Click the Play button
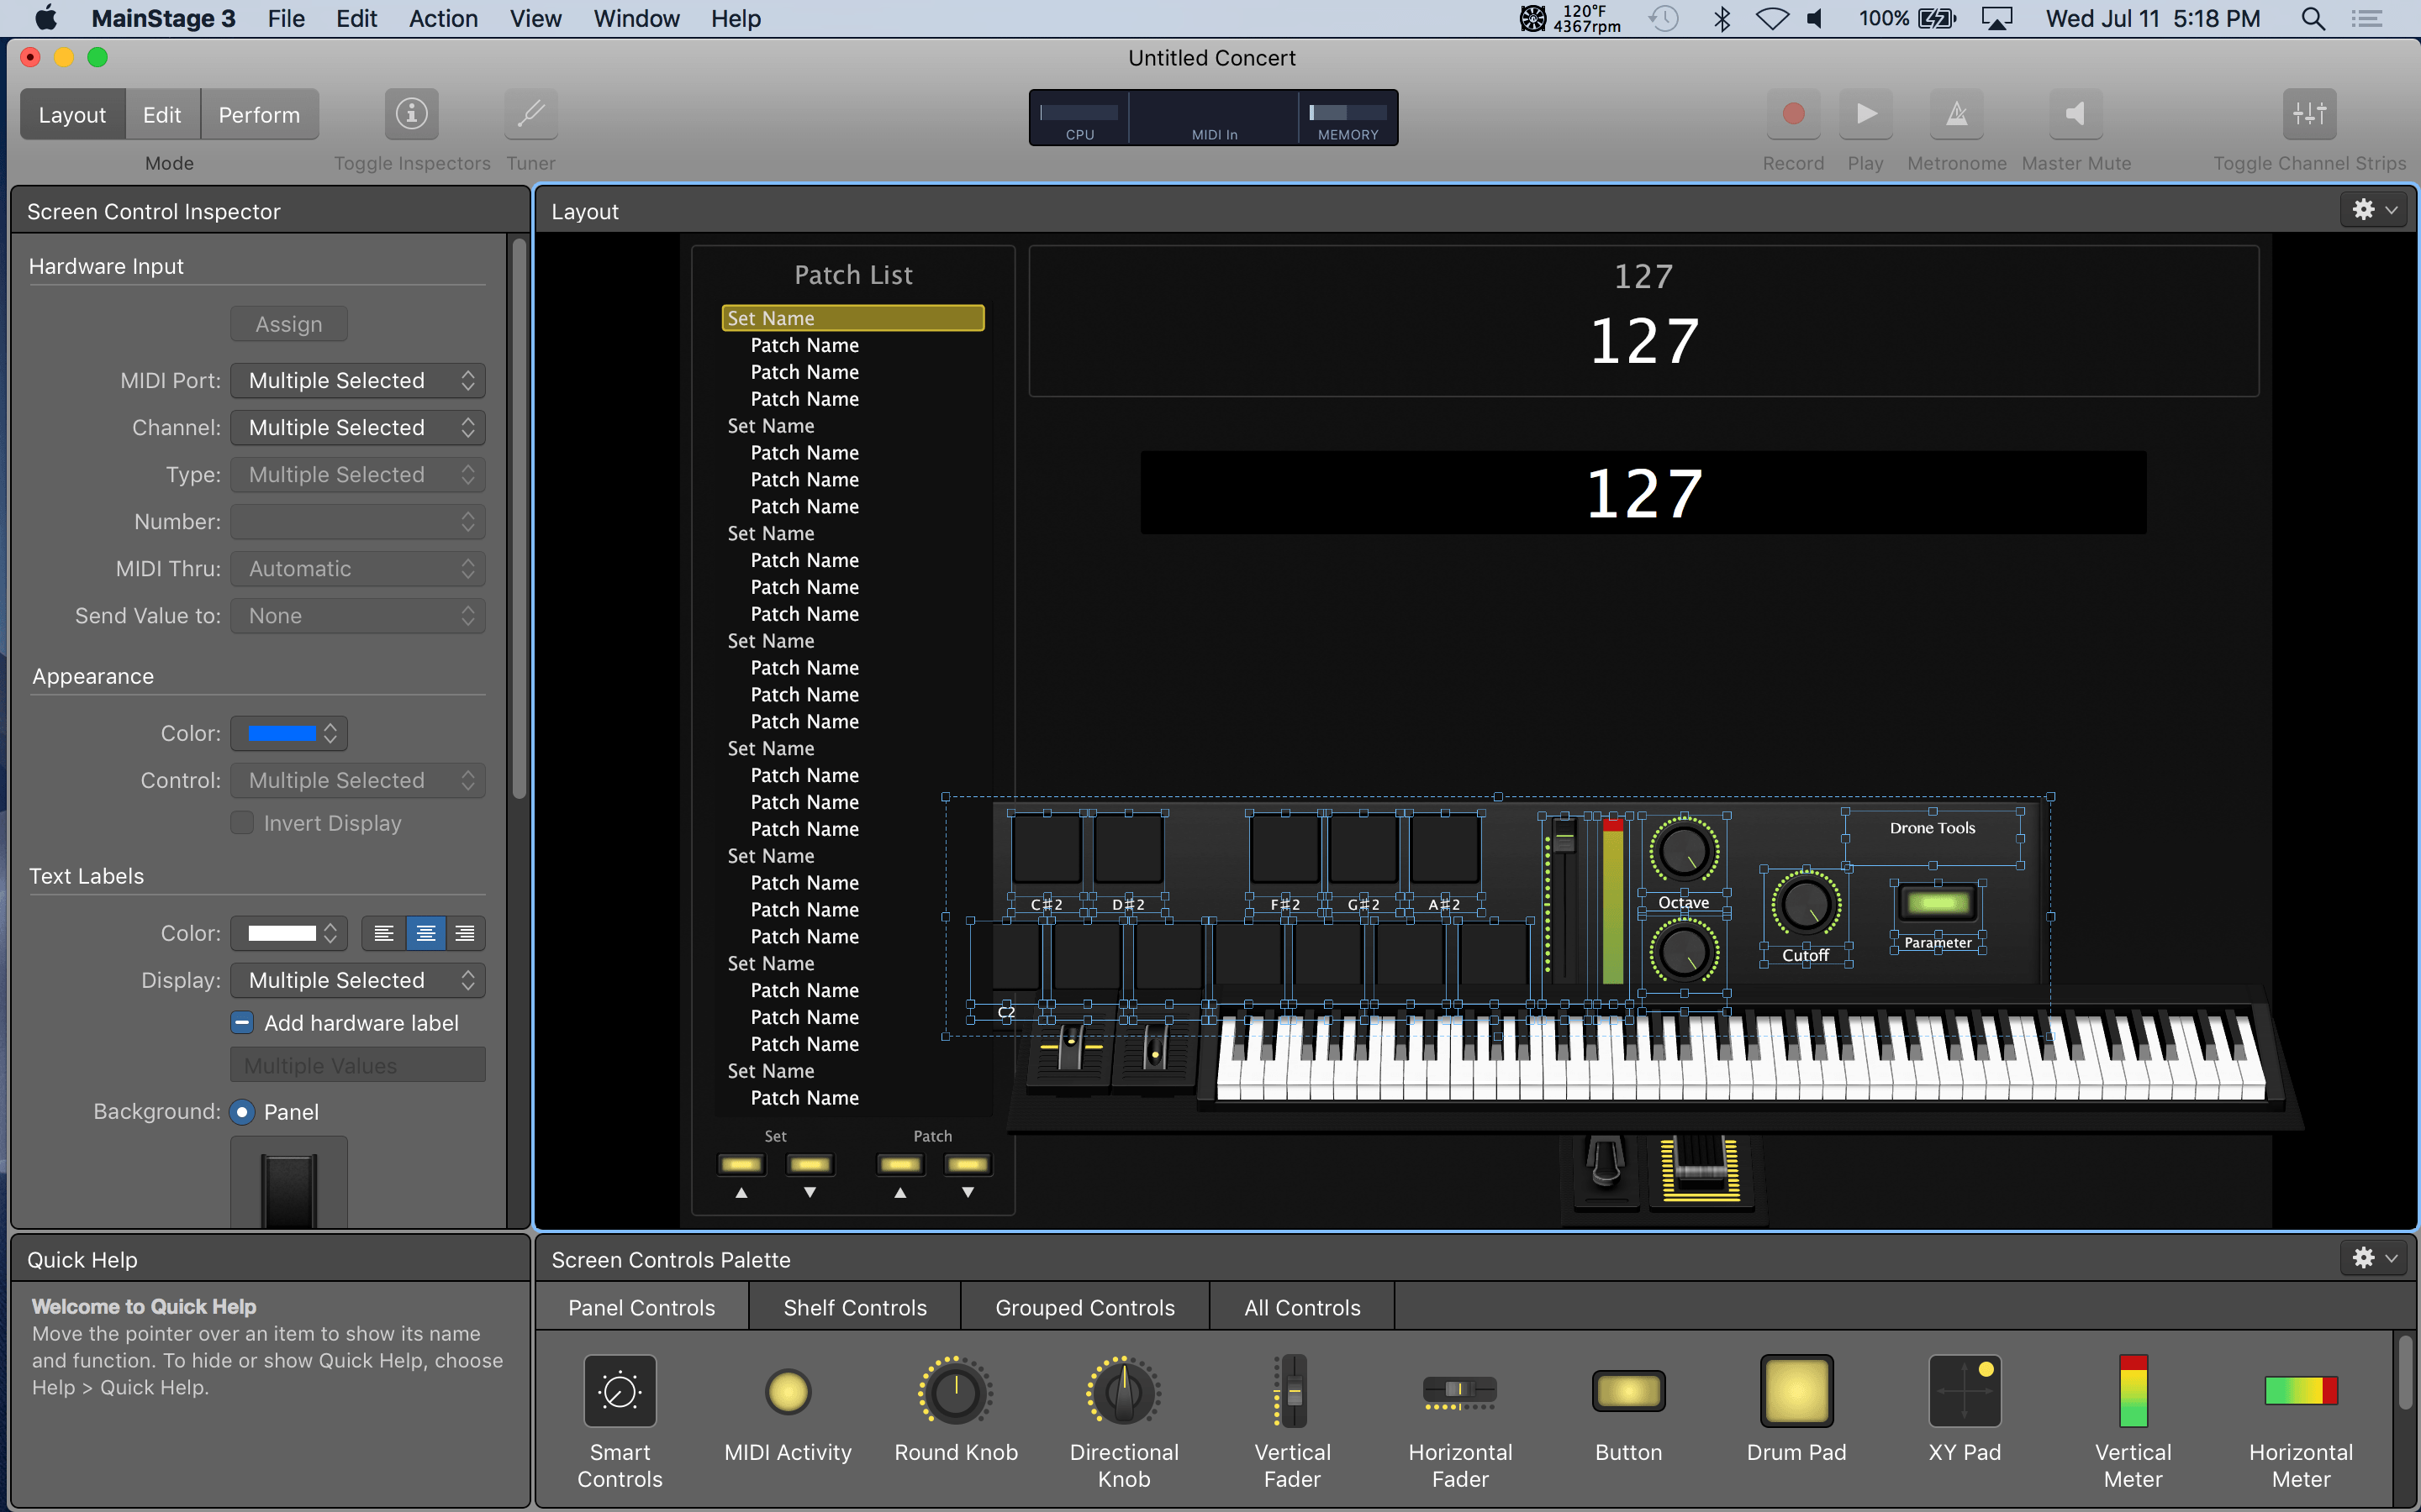Image resolution: width=2421 pixels, height=1512 pixels. click(x=1865, y=114)
